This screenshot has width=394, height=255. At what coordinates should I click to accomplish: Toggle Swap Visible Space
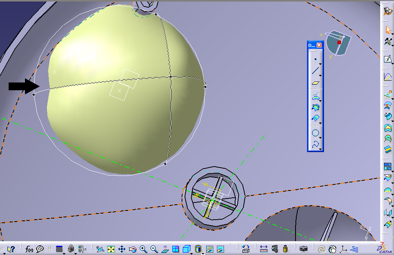(220, 249)
